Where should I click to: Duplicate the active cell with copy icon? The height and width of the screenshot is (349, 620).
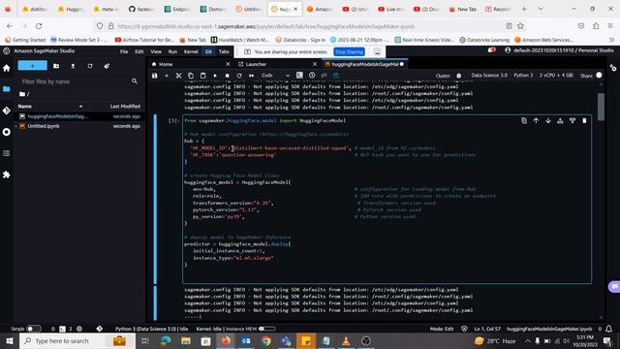[524, 120]
